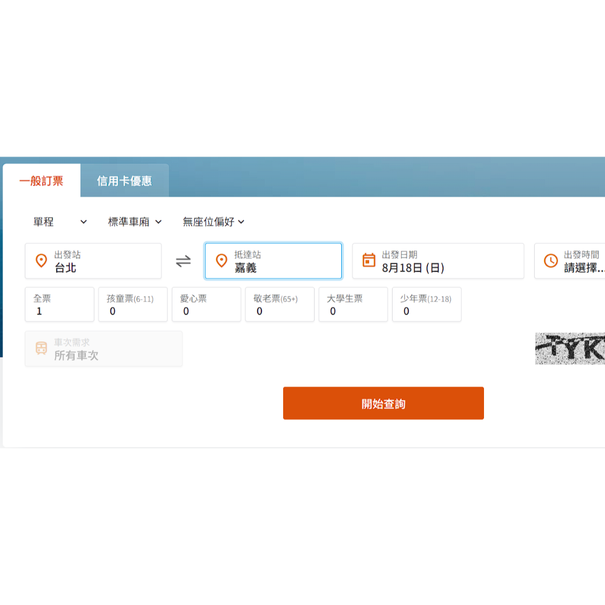Viewport: 605px width, 605px height.
Task: Click the captcha verification image
Action: pyautogui.click(x=570, y=348)
